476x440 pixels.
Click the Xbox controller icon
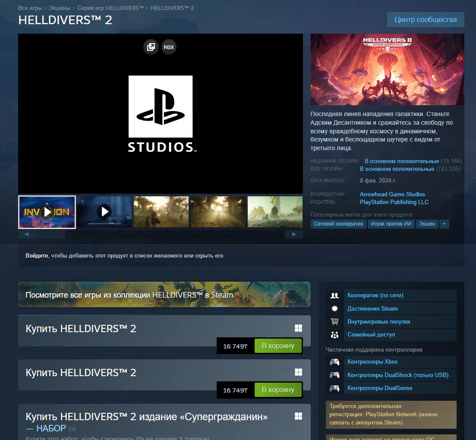(334, 362)
